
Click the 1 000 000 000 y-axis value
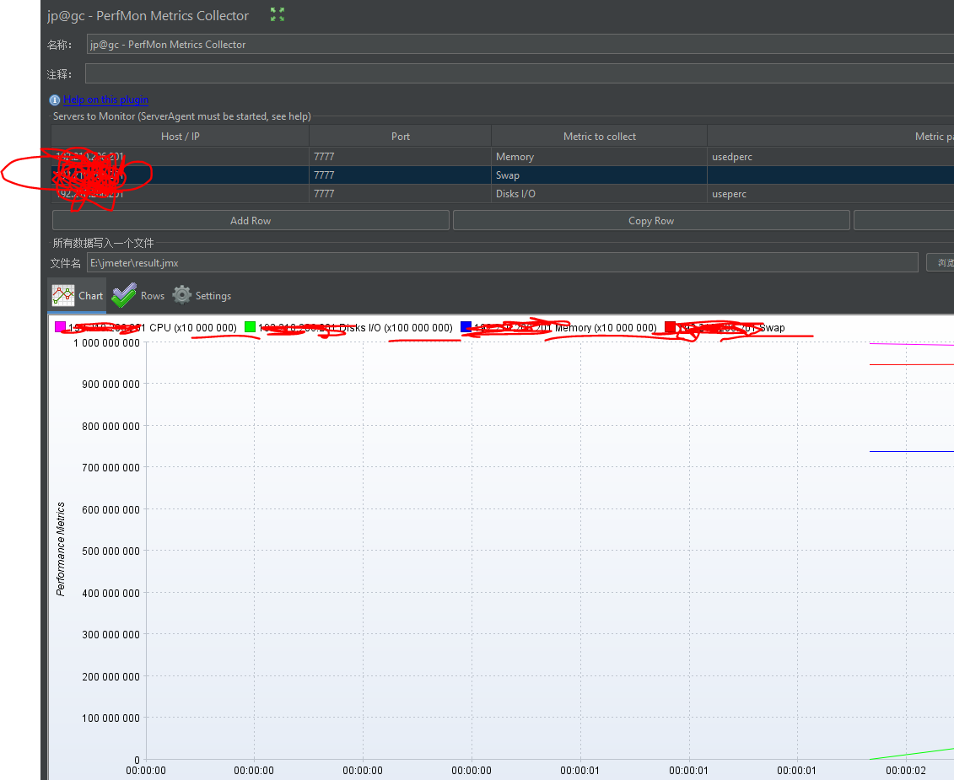click(106, 343)
